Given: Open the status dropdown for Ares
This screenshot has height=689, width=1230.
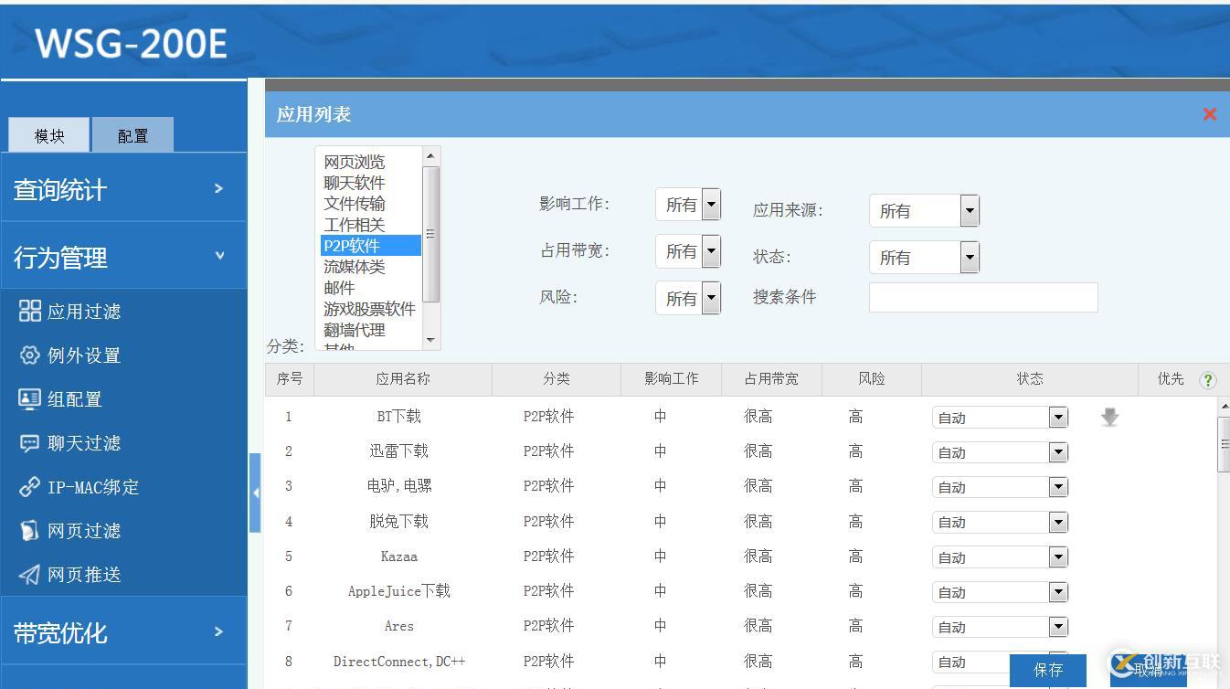Looking at the screenshot, I should pyautogui.click(x=1000, y=627).
